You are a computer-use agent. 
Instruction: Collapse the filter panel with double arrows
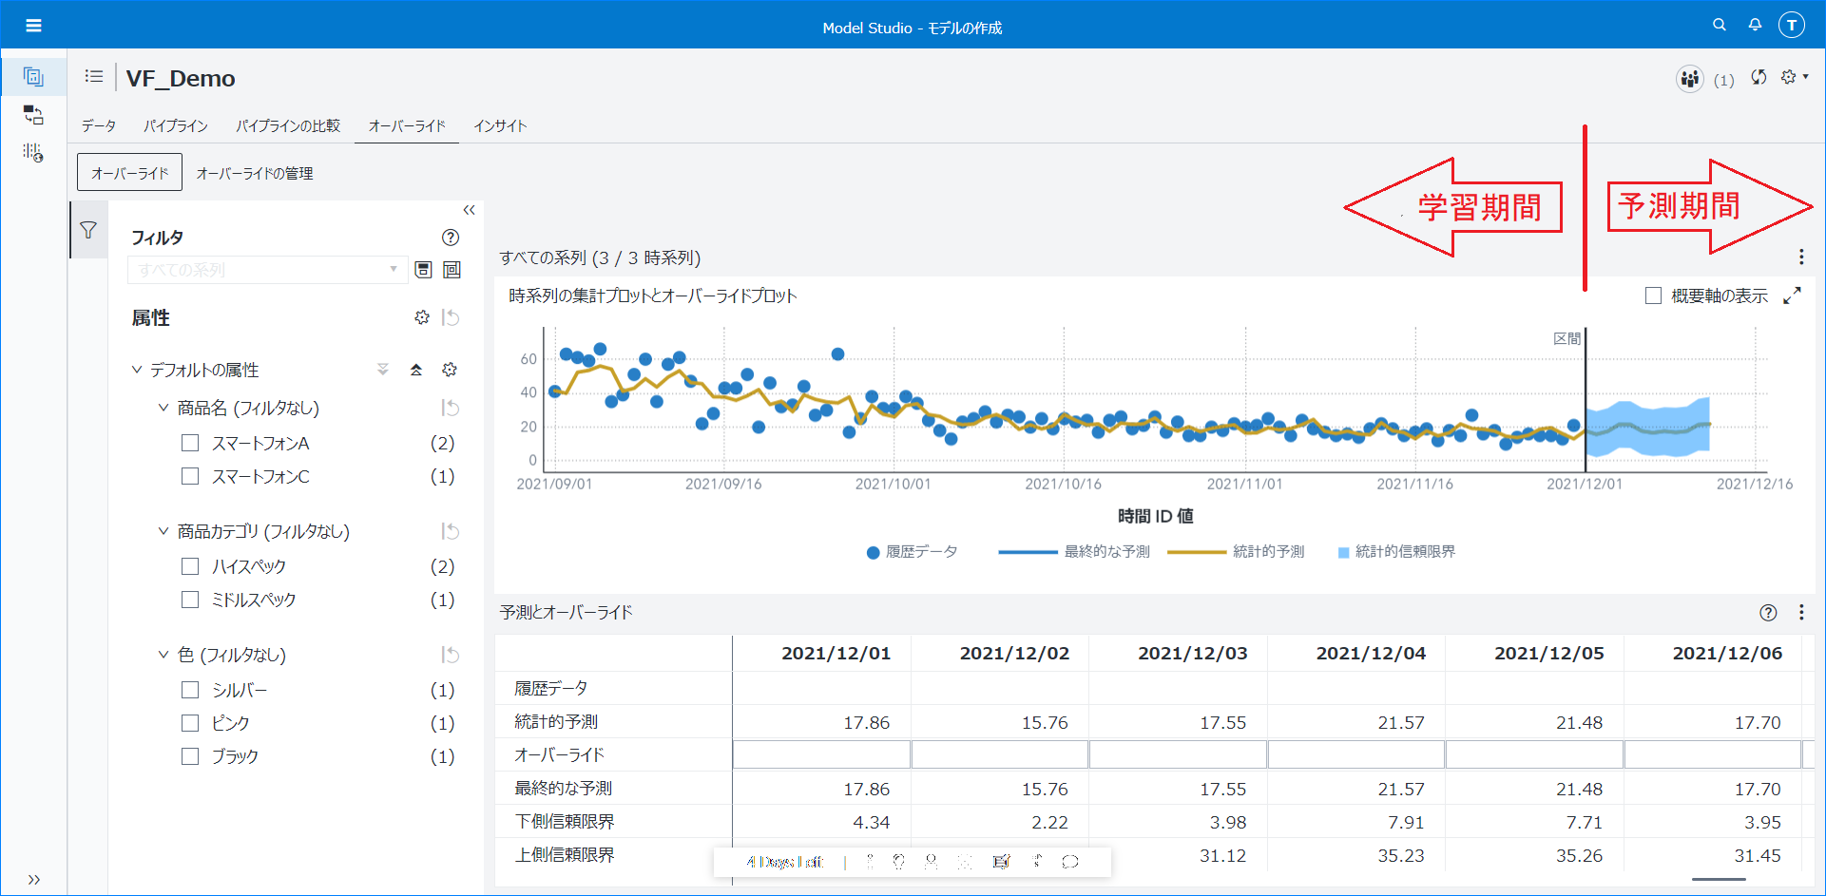click(469, 210)
